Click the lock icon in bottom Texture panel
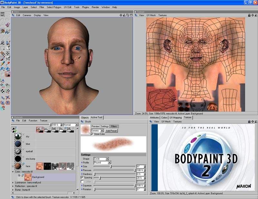The width and height of the screenshot is (258, 199). point(249,122)
